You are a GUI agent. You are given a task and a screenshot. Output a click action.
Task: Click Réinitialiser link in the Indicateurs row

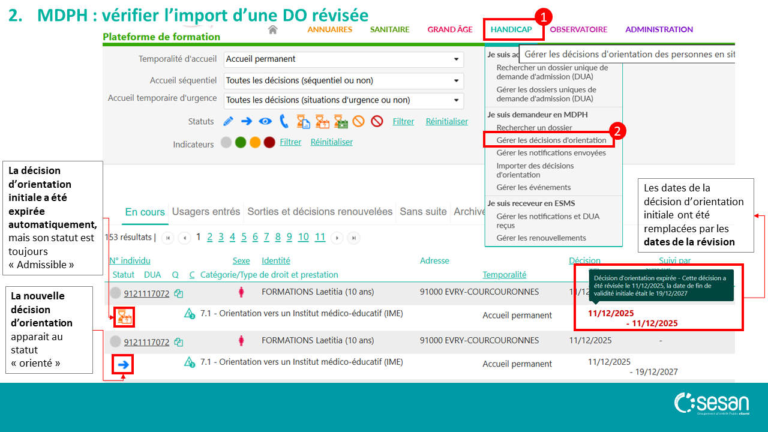(x=331, y=142)
